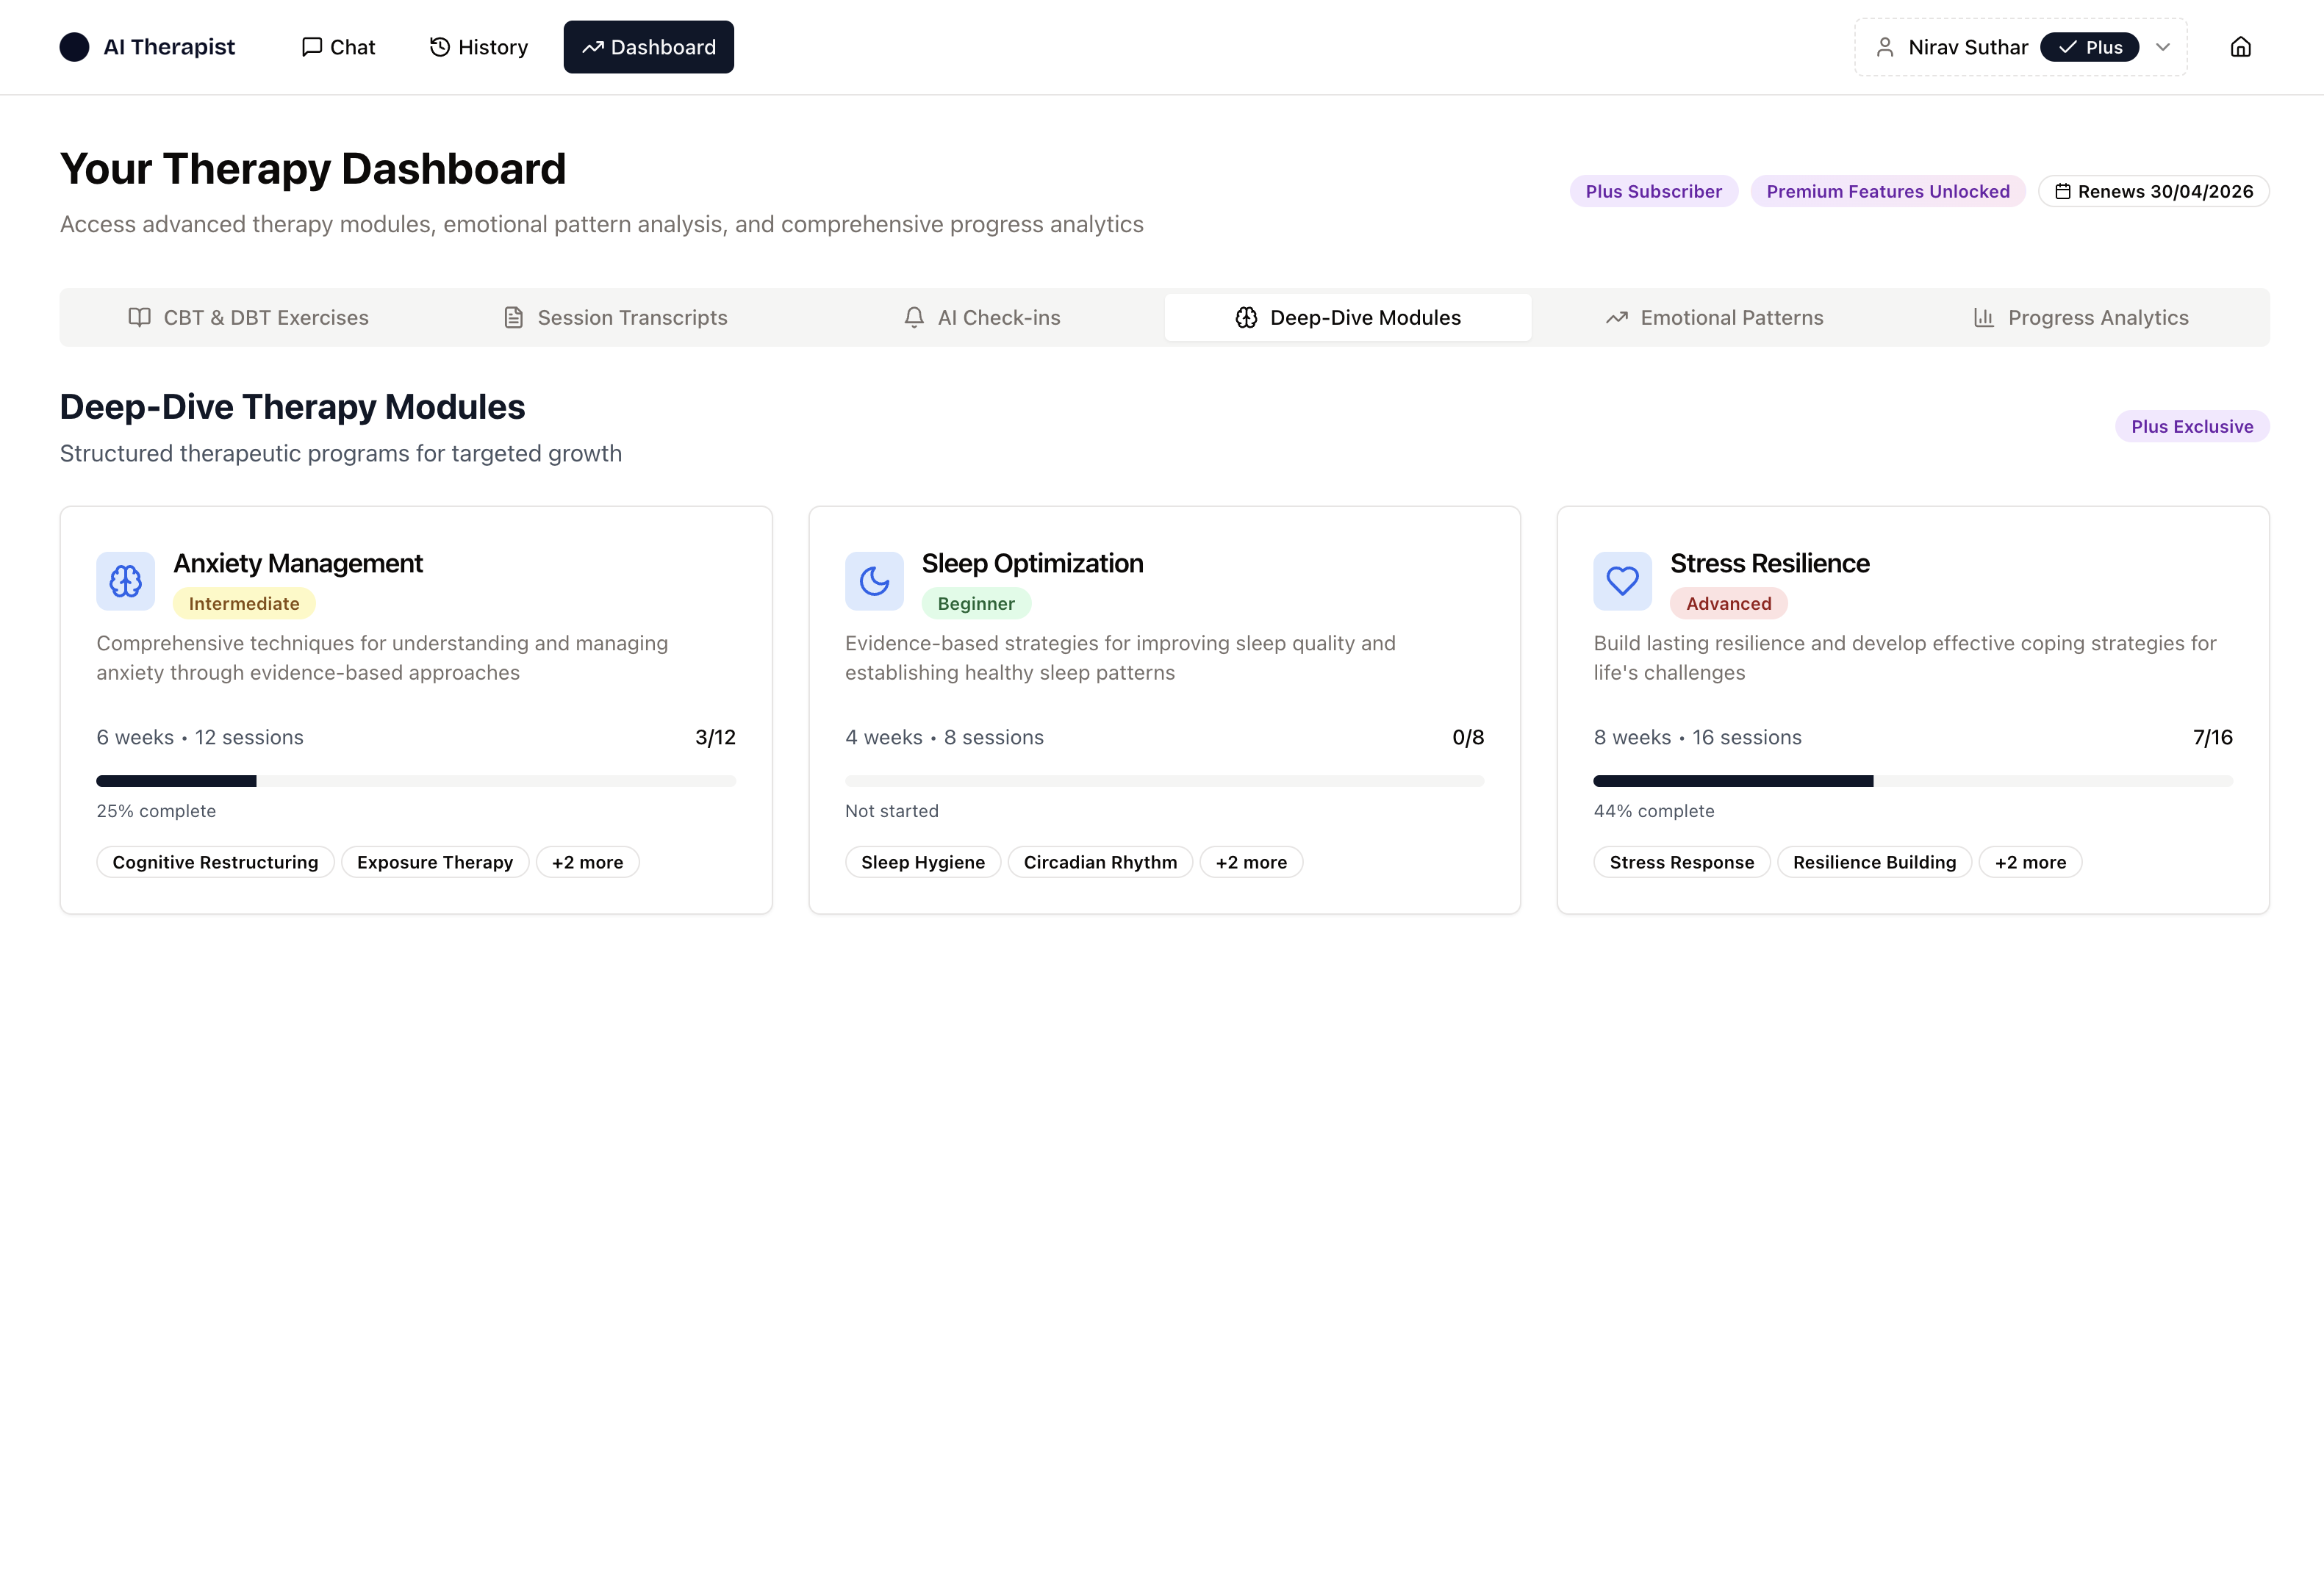Open the Session Transcripts tab

(x=615, y=318)
